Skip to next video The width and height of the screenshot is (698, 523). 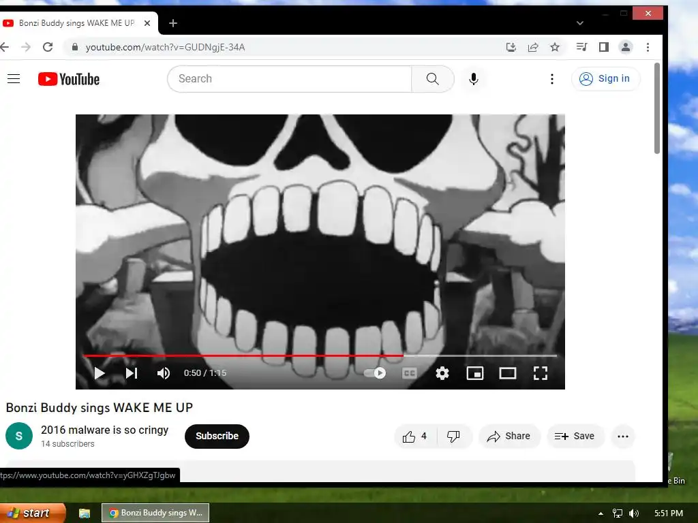click(132, 373)
